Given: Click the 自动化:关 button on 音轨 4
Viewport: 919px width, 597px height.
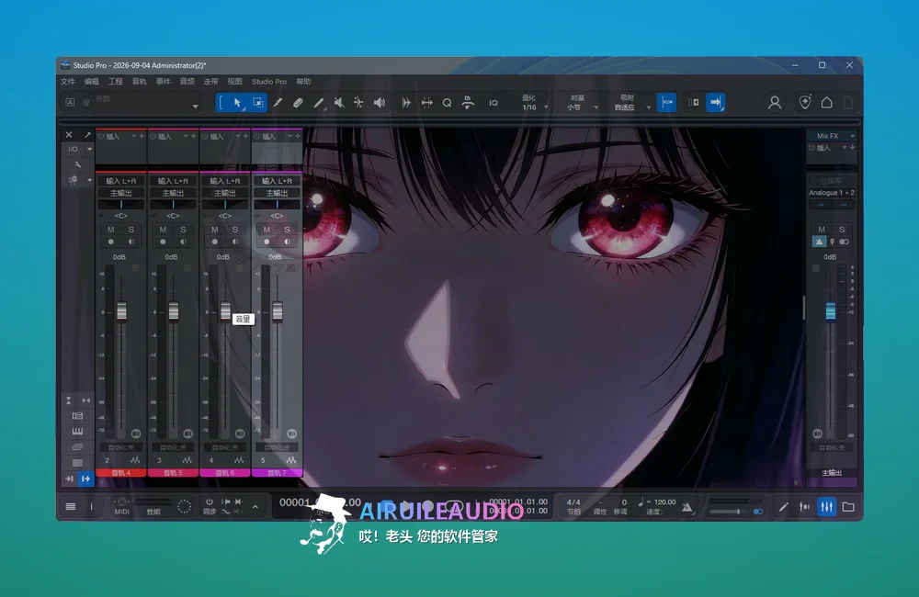Looking at the screenshot, I should (x=121, y=447).
